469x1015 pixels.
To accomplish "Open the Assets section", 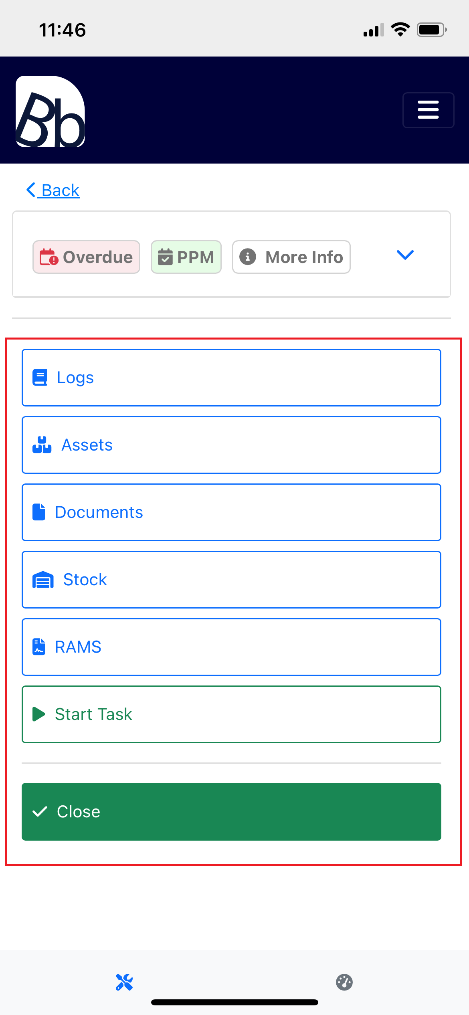I will click(x=231, y=445).
